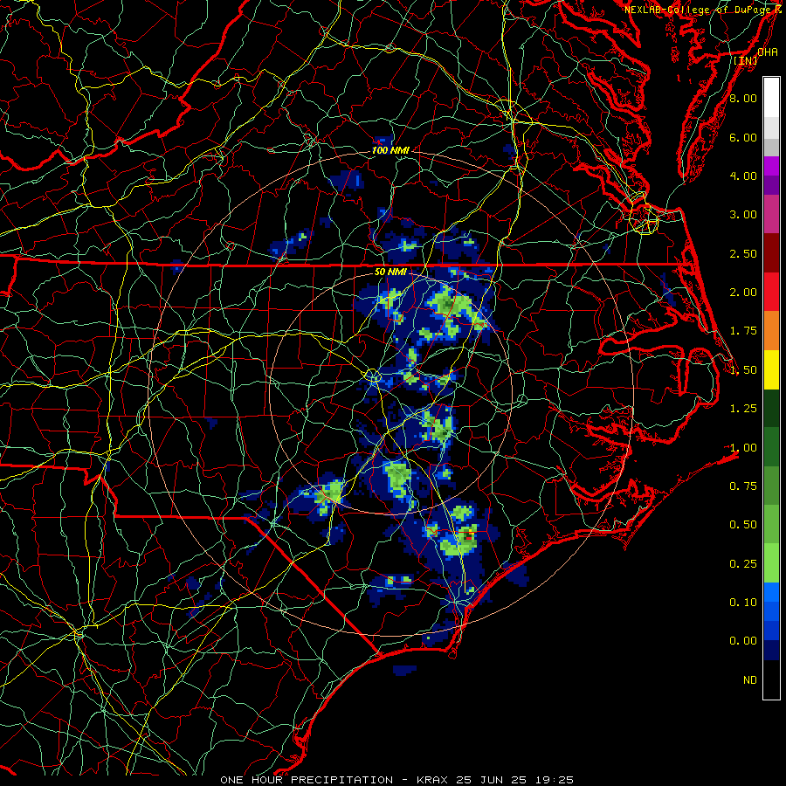Click the 3.00 legend value
The width and height of the screenshot is (786, 786).
click(743, 215)
